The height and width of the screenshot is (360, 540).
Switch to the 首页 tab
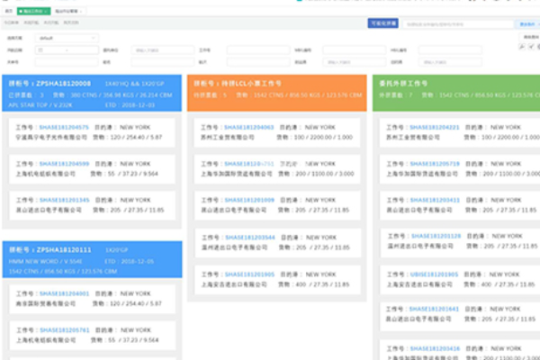coord(9,12)
